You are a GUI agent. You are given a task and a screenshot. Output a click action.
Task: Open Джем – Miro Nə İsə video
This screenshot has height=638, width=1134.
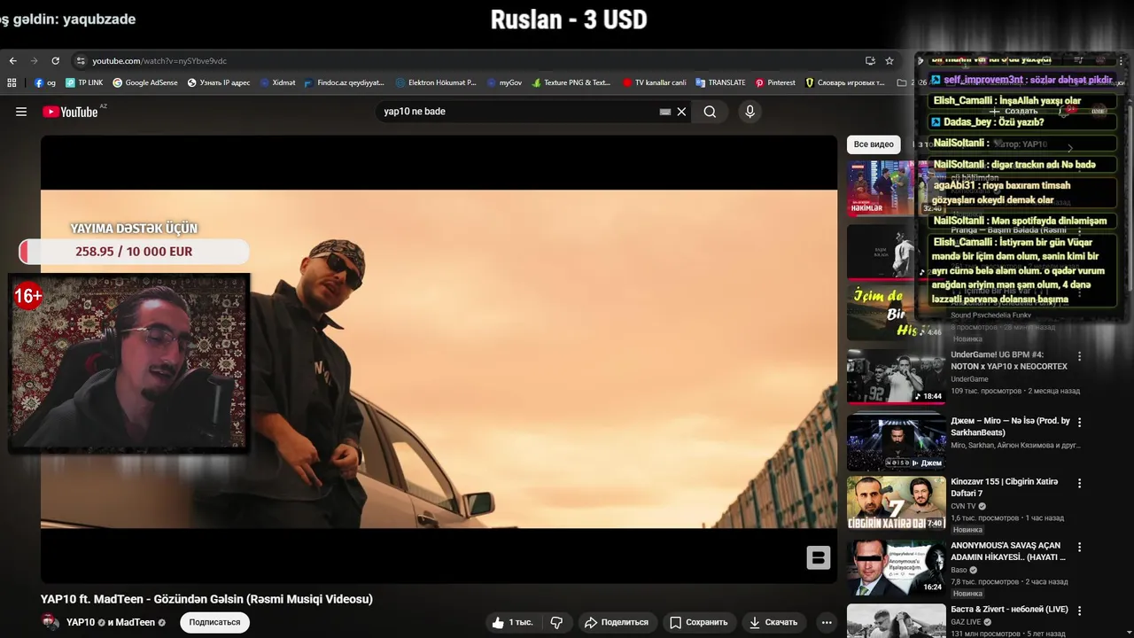(x=1010, y=426)
